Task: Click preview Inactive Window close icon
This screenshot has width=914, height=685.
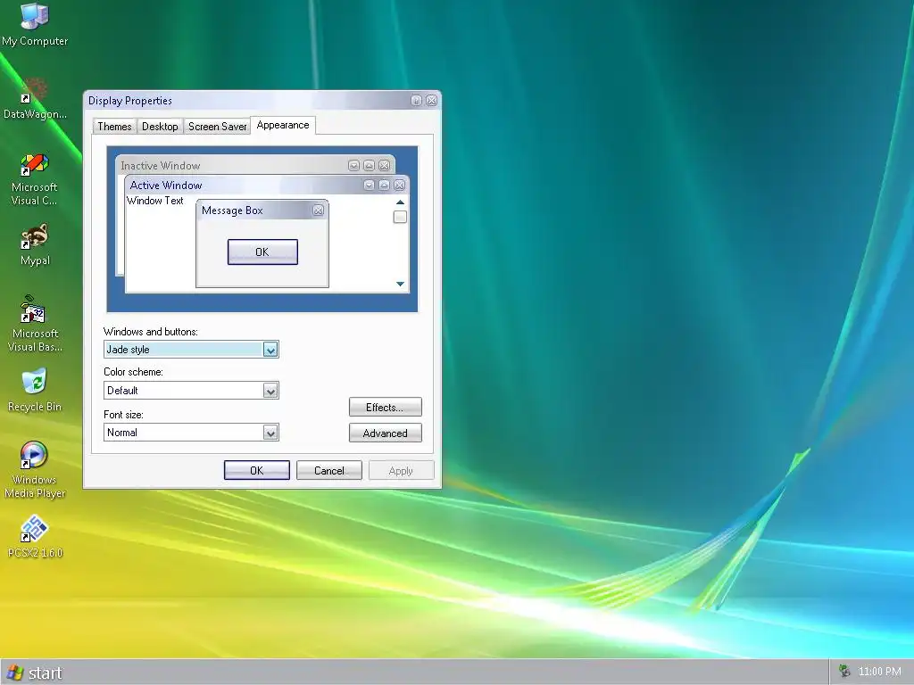Action: (x=384, y=165)
